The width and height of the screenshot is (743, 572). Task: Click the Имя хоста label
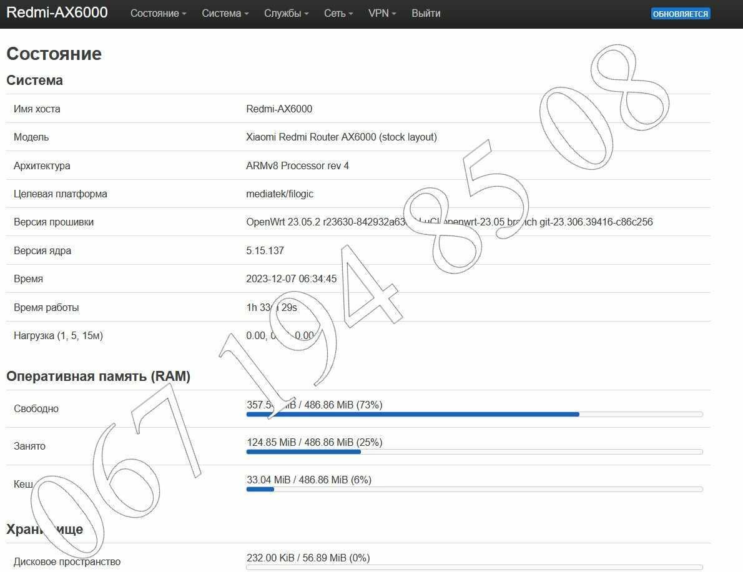click(37, 109)
